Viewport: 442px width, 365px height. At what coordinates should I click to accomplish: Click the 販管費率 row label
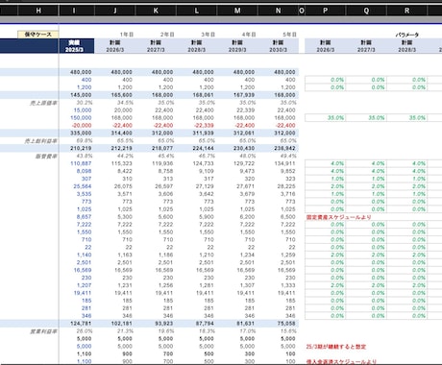[46, 157]
